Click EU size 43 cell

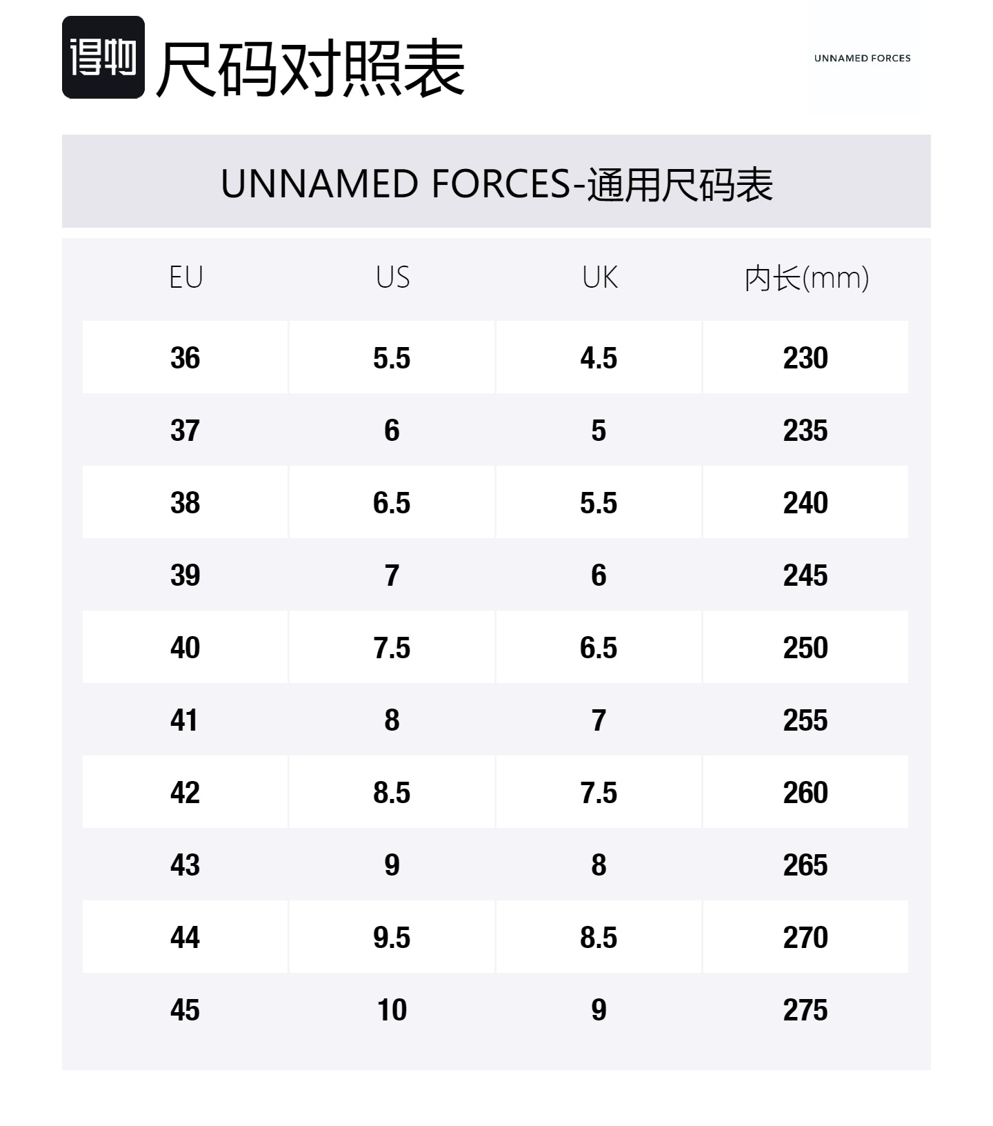coord(185,865)
